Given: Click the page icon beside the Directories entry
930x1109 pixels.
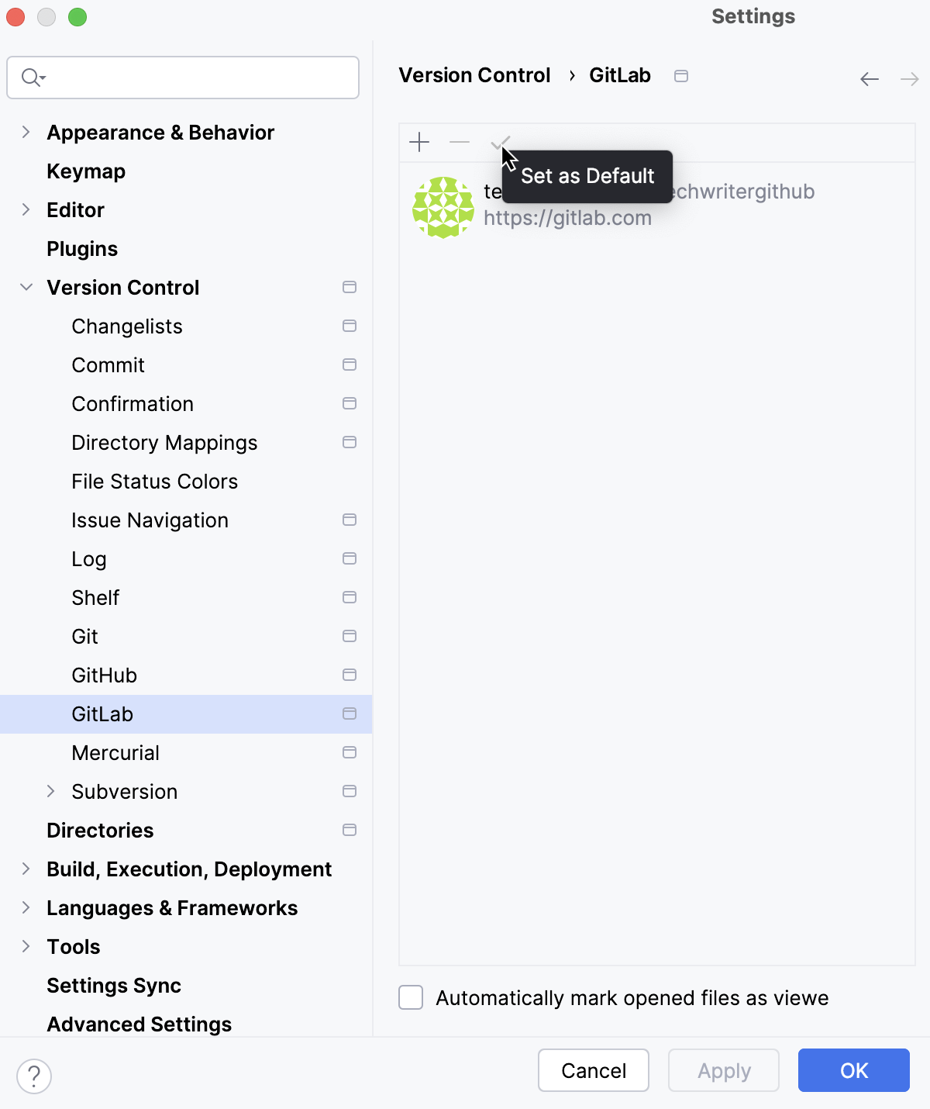Looking at the screenshot, I should click(350, 830).
